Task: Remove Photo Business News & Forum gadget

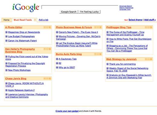Action: coord(100,27)
